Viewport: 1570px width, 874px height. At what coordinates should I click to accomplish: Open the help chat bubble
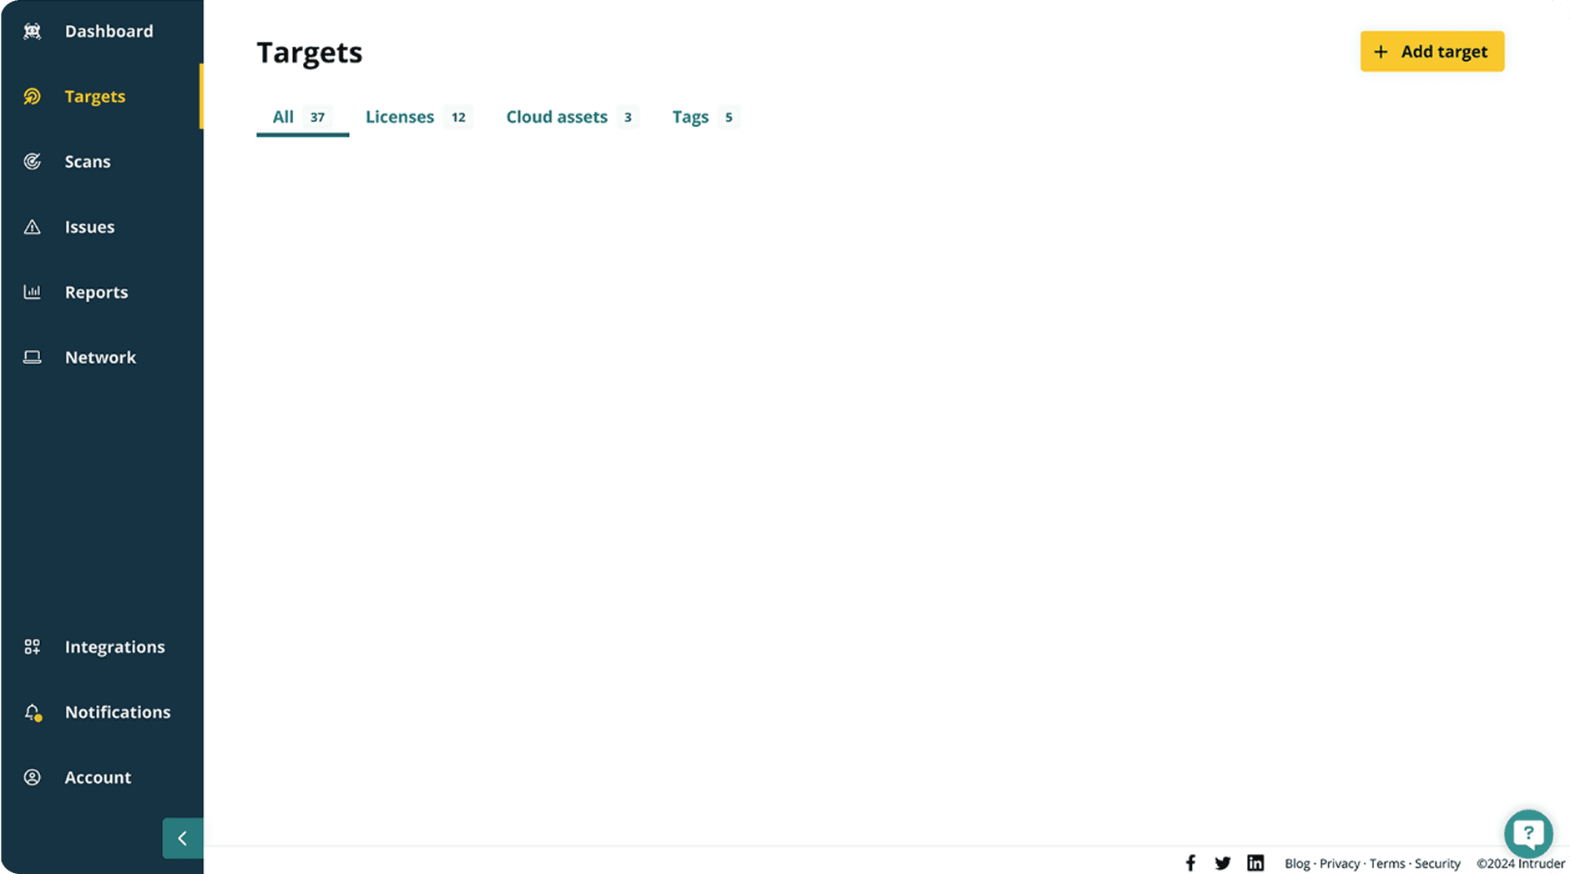[x=1528, y=833]
